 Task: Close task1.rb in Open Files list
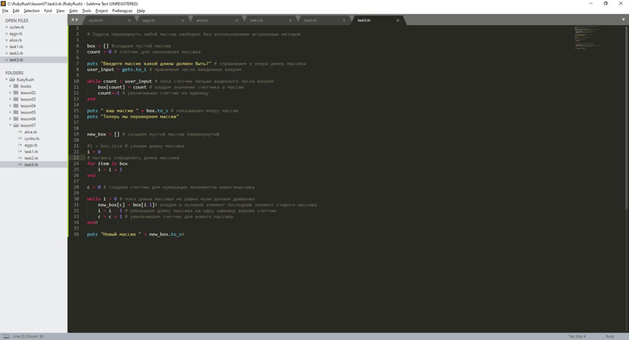click(6, 47)
